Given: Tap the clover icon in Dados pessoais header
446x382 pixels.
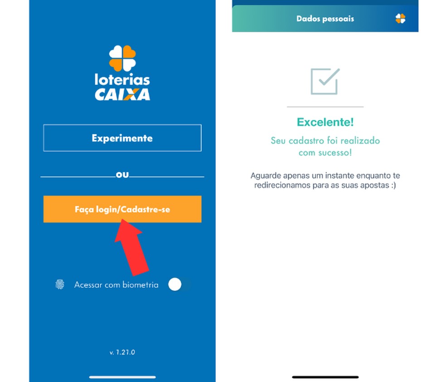Looking at the screenshot, I should [x=400, y=19].
